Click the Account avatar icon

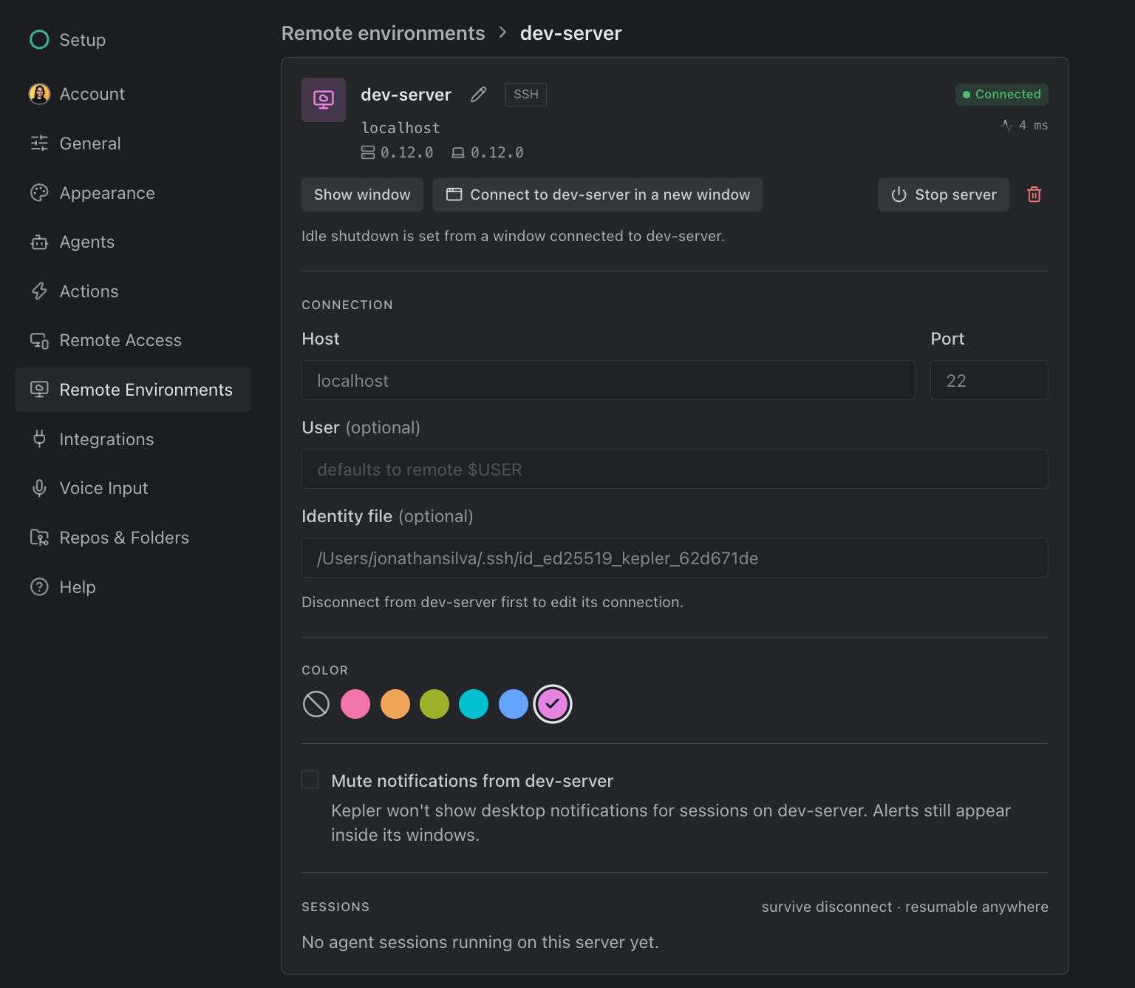click(x=39, y=94)
